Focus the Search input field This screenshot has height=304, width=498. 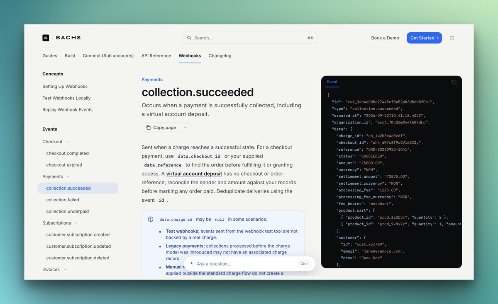pyautogui.click(x=250, y=38)
